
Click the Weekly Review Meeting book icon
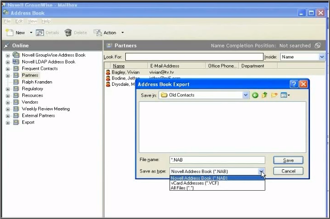coord(16,109)
